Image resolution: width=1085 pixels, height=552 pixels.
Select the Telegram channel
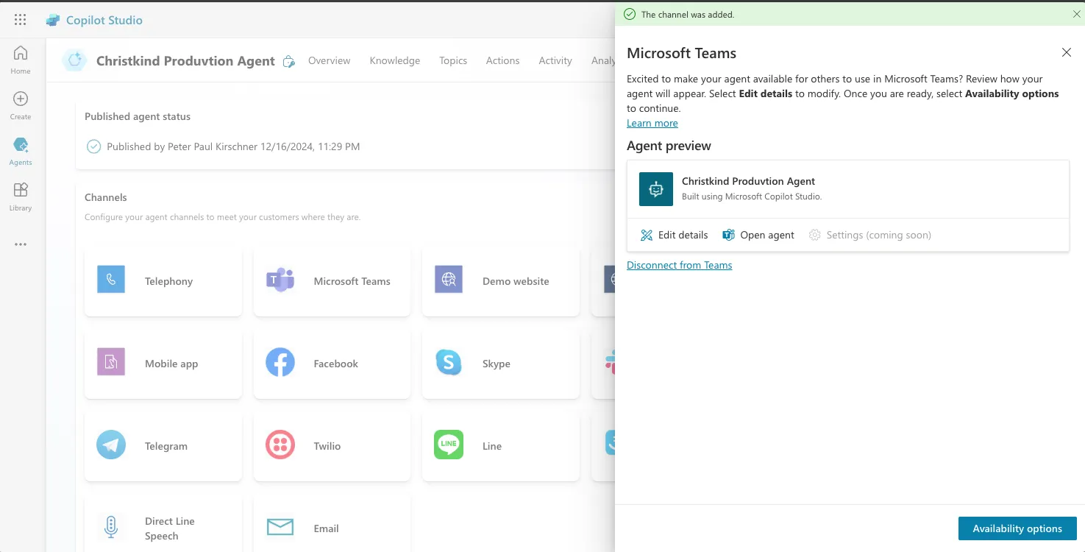[163, 445]
